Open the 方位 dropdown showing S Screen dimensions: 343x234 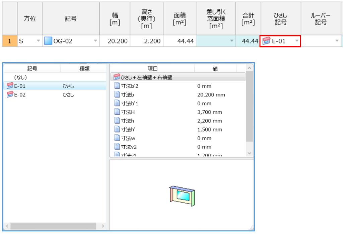click(x=38, y=41)
